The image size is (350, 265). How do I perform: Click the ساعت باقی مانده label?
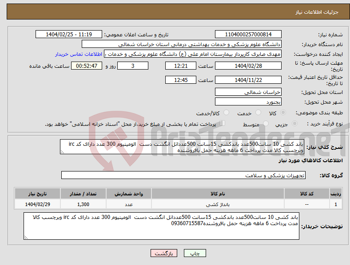(x=49, y=66)
